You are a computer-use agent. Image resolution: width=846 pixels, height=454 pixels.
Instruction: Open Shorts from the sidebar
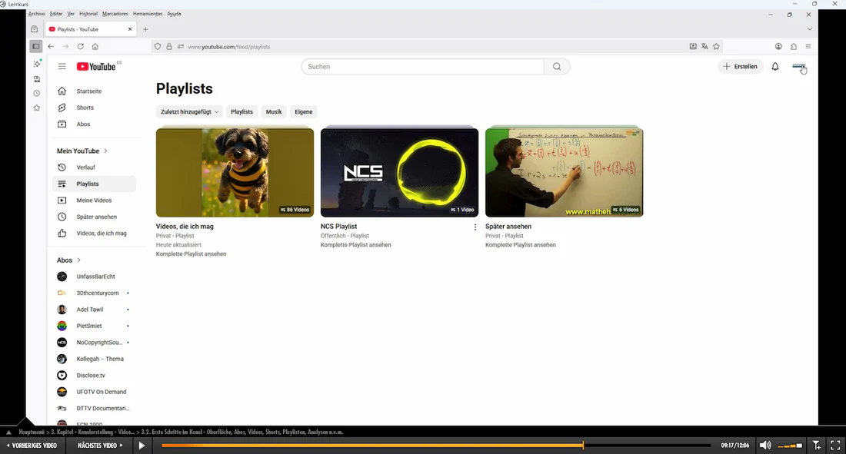pos(85,108)
